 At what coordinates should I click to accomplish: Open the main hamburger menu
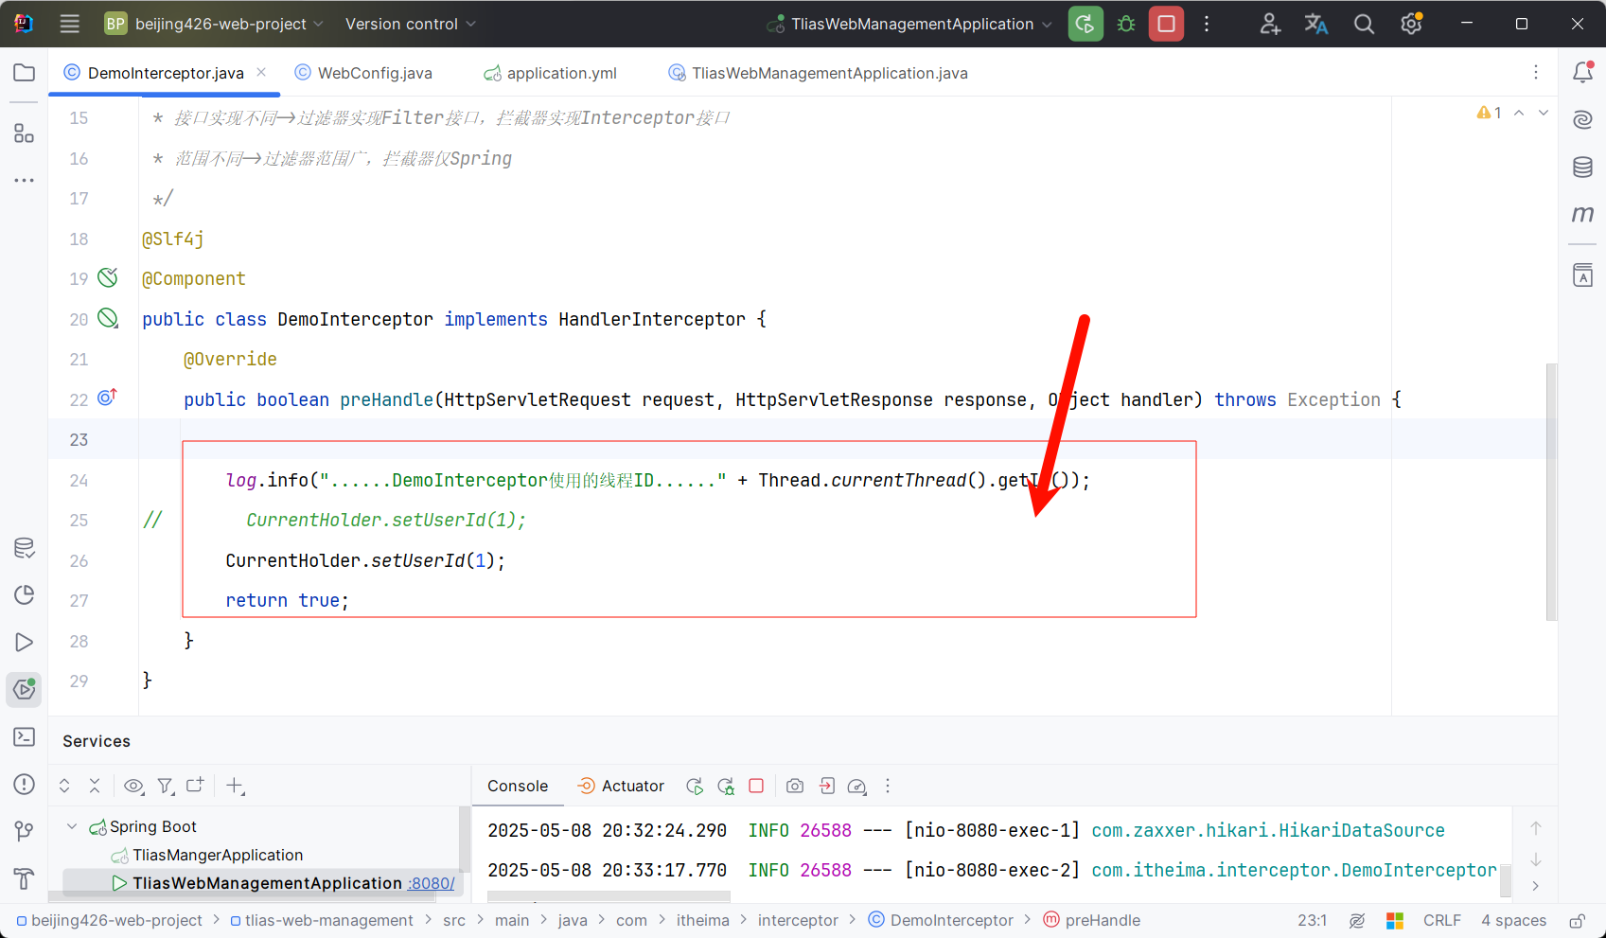click(70, 24)
